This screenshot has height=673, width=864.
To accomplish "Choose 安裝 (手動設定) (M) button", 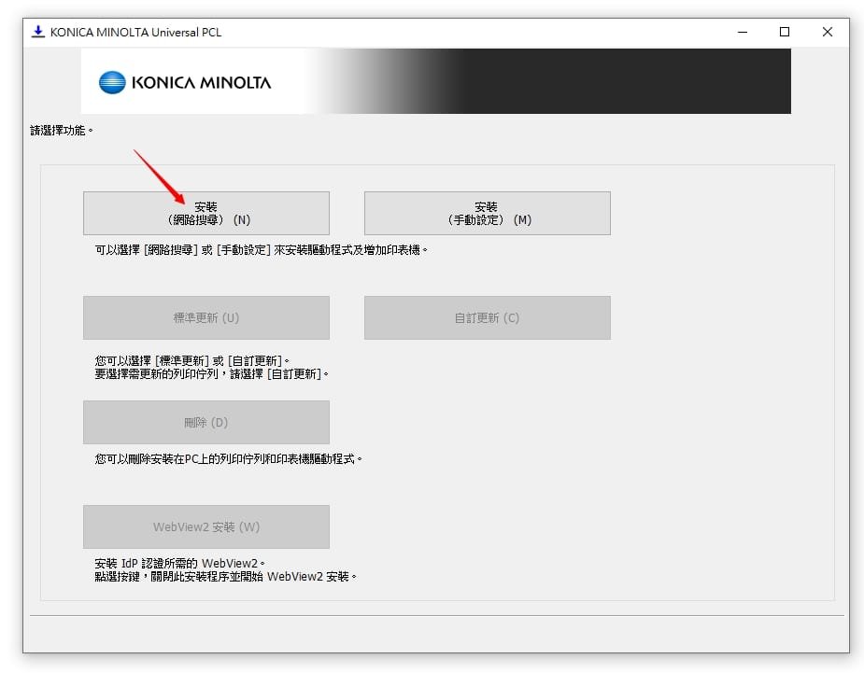I will click(487, 214).
